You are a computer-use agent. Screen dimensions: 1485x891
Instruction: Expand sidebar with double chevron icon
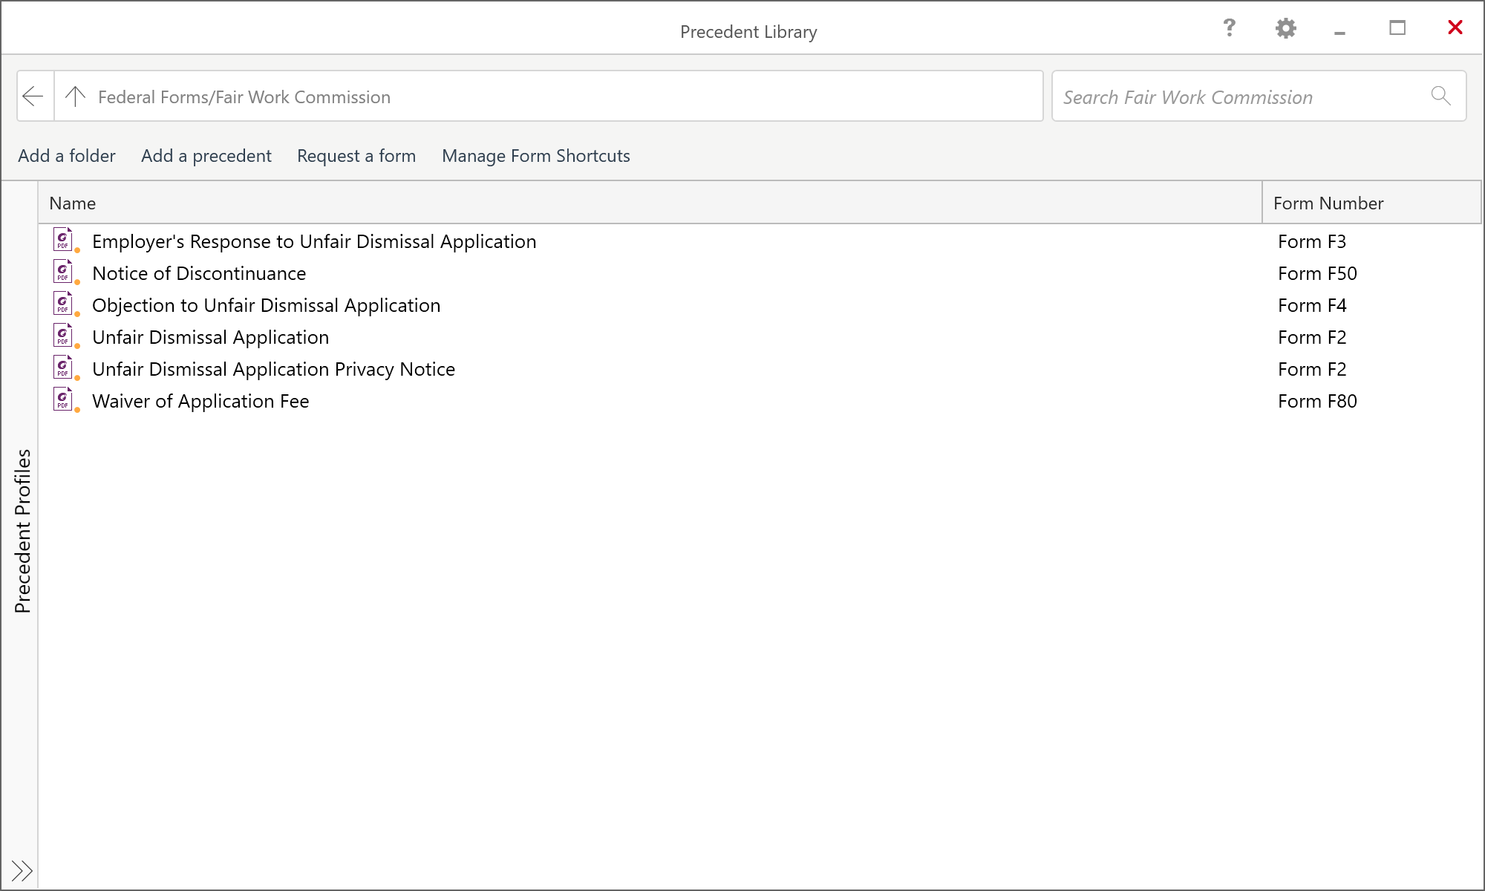click(x=22, y=870)
